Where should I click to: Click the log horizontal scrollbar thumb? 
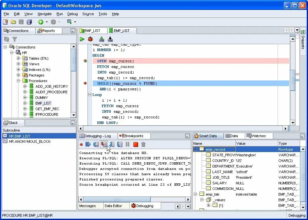point(117,200)
